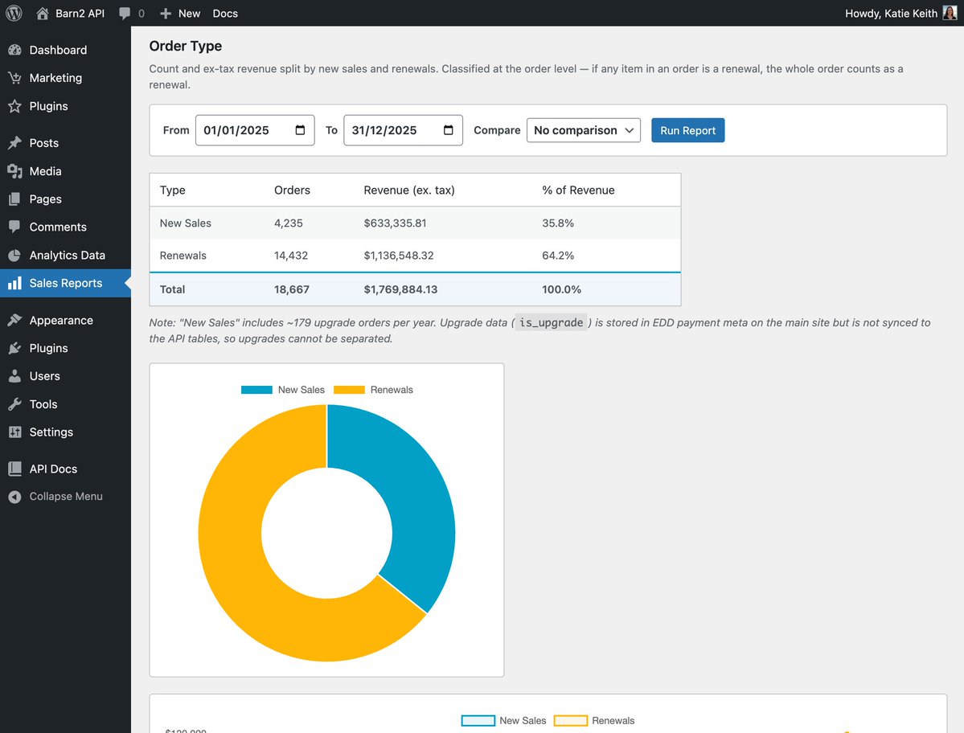
Task: Open the From date calendar picker icon
Action: coord(300,130)
